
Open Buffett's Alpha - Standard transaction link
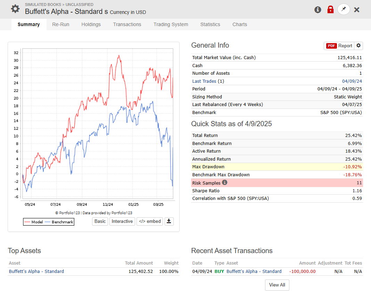pyautogui.click(x=254, y=271)
